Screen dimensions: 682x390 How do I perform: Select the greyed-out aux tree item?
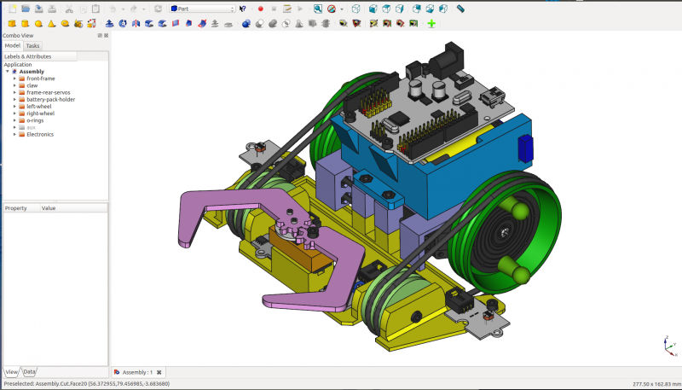(31, 127)
